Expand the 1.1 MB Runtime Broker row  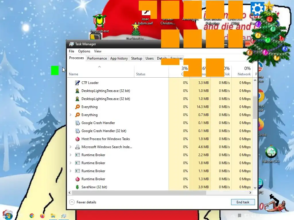point(71,171)
